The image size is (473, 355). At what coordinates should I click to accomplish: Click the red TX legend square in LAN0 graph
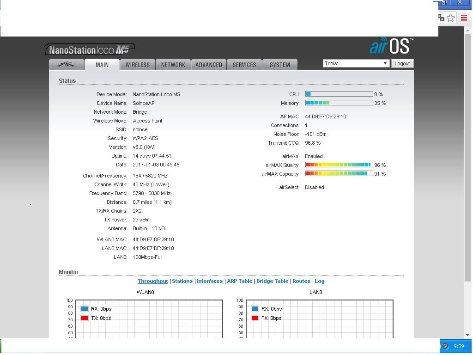pyautogui.click(x=255, y=318)
